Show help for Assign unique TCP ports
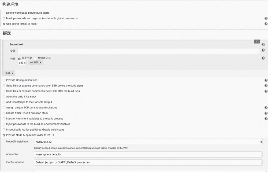The height and width of the screenshot is (172, 268). tap(266, 108)
